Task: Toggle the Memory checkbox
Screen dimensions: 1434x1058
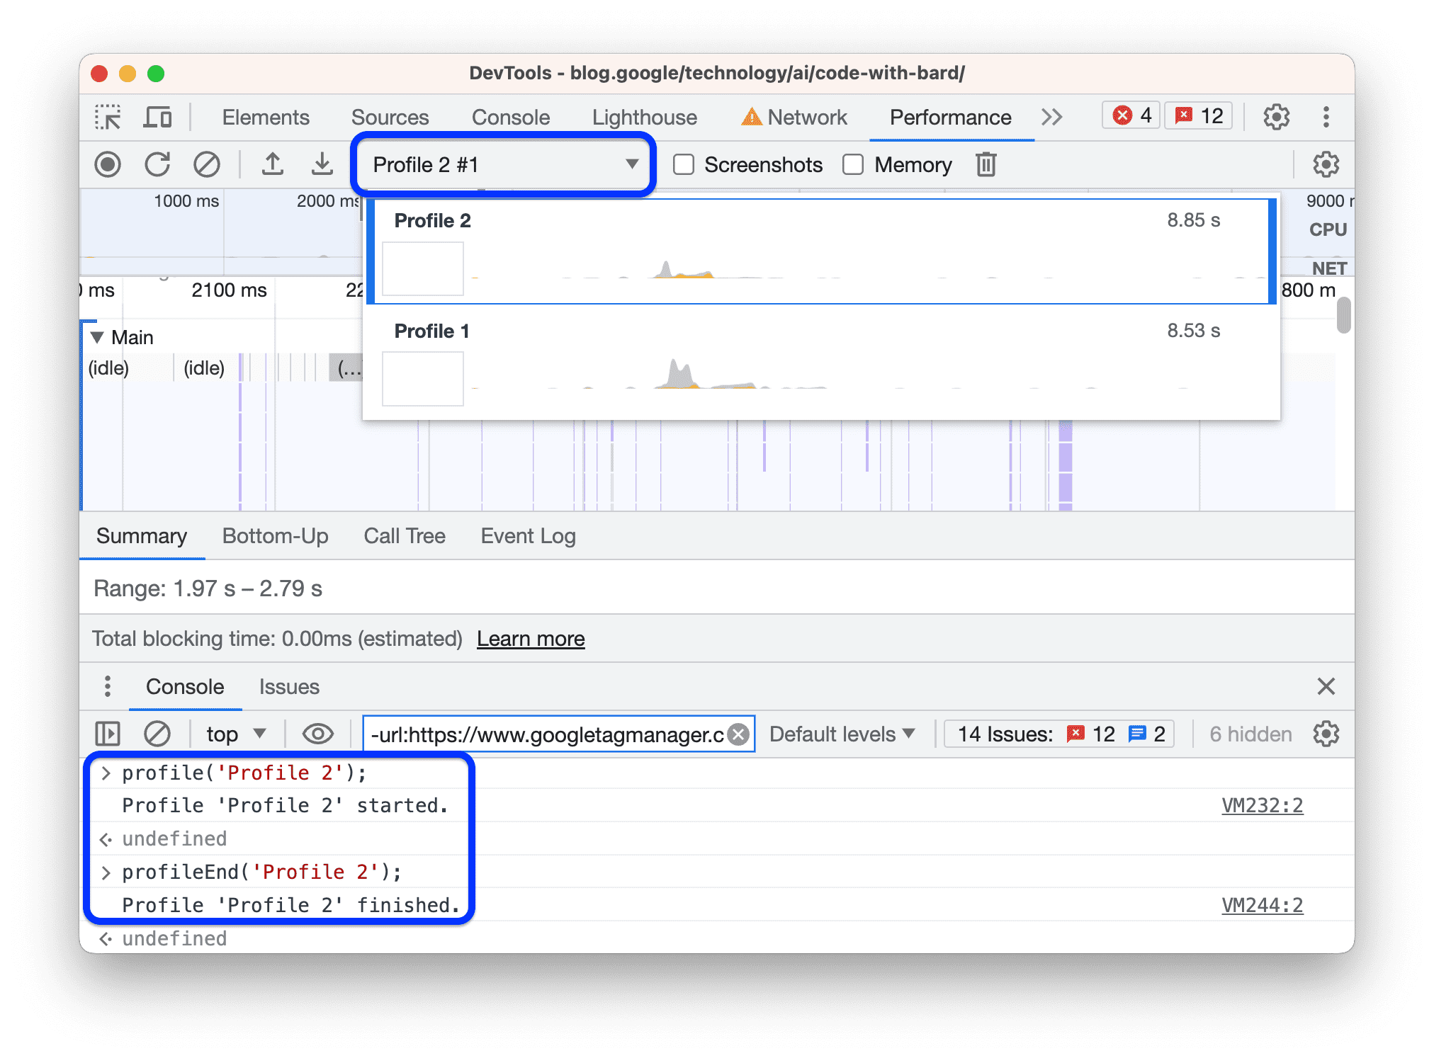Action: [851, 165]
